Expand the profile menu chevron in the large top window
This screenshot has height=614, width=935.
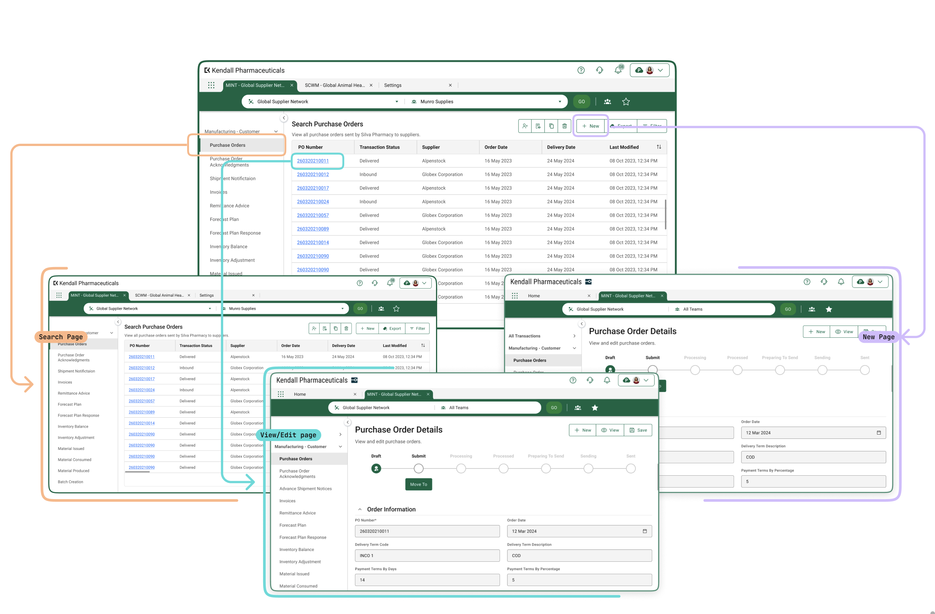(660, 70)
